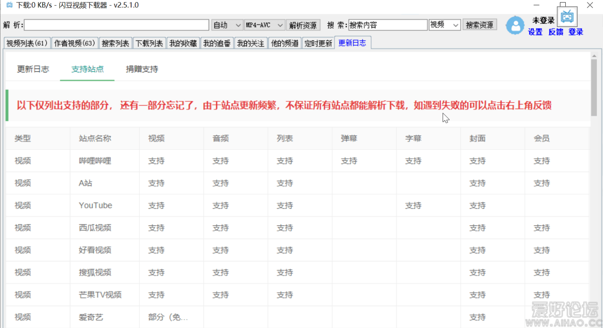
Task: Click inside the 解析 URL input field
Action: click(116, 25)
